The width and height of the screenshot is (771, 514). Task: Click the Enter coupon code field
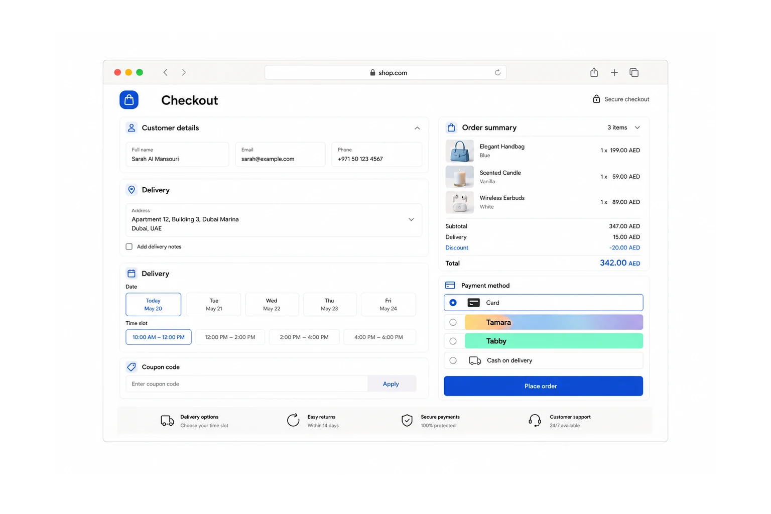tap(246, 384)
